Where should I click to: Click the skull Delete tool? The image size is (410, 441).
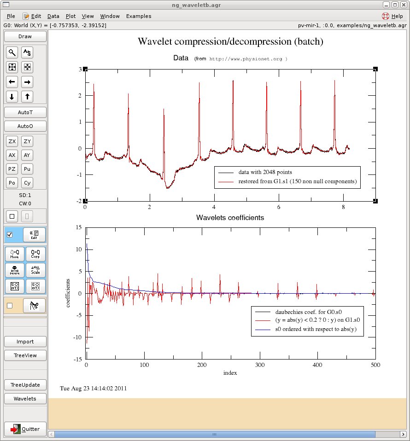14,270
